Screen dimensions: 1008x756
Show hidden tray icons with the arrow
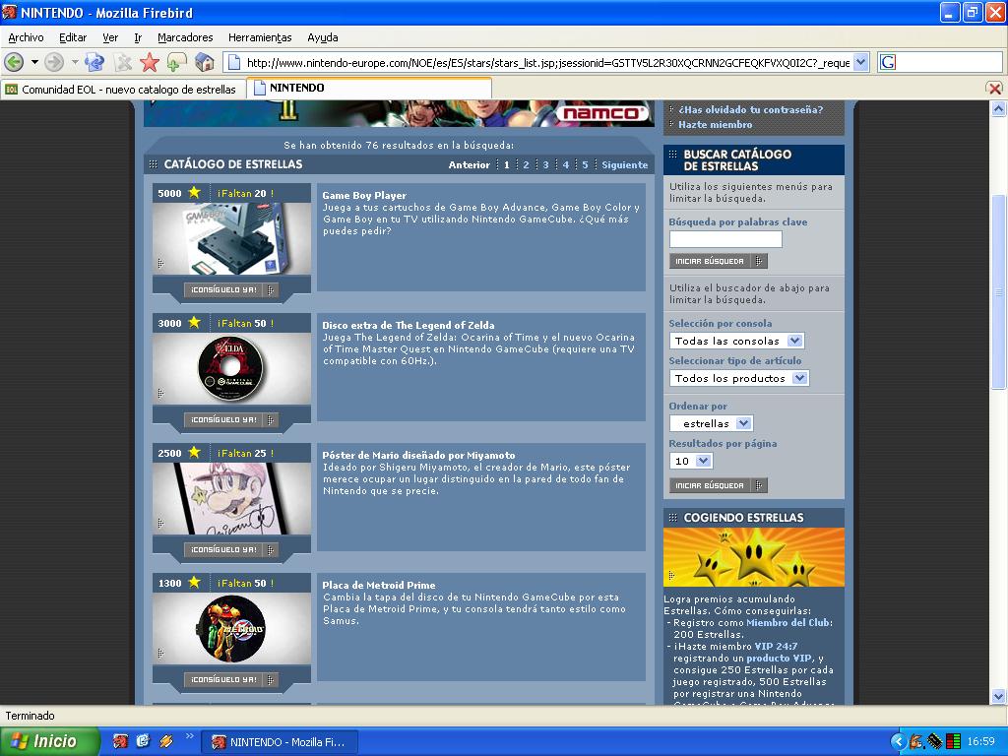(x=898, y=741)
